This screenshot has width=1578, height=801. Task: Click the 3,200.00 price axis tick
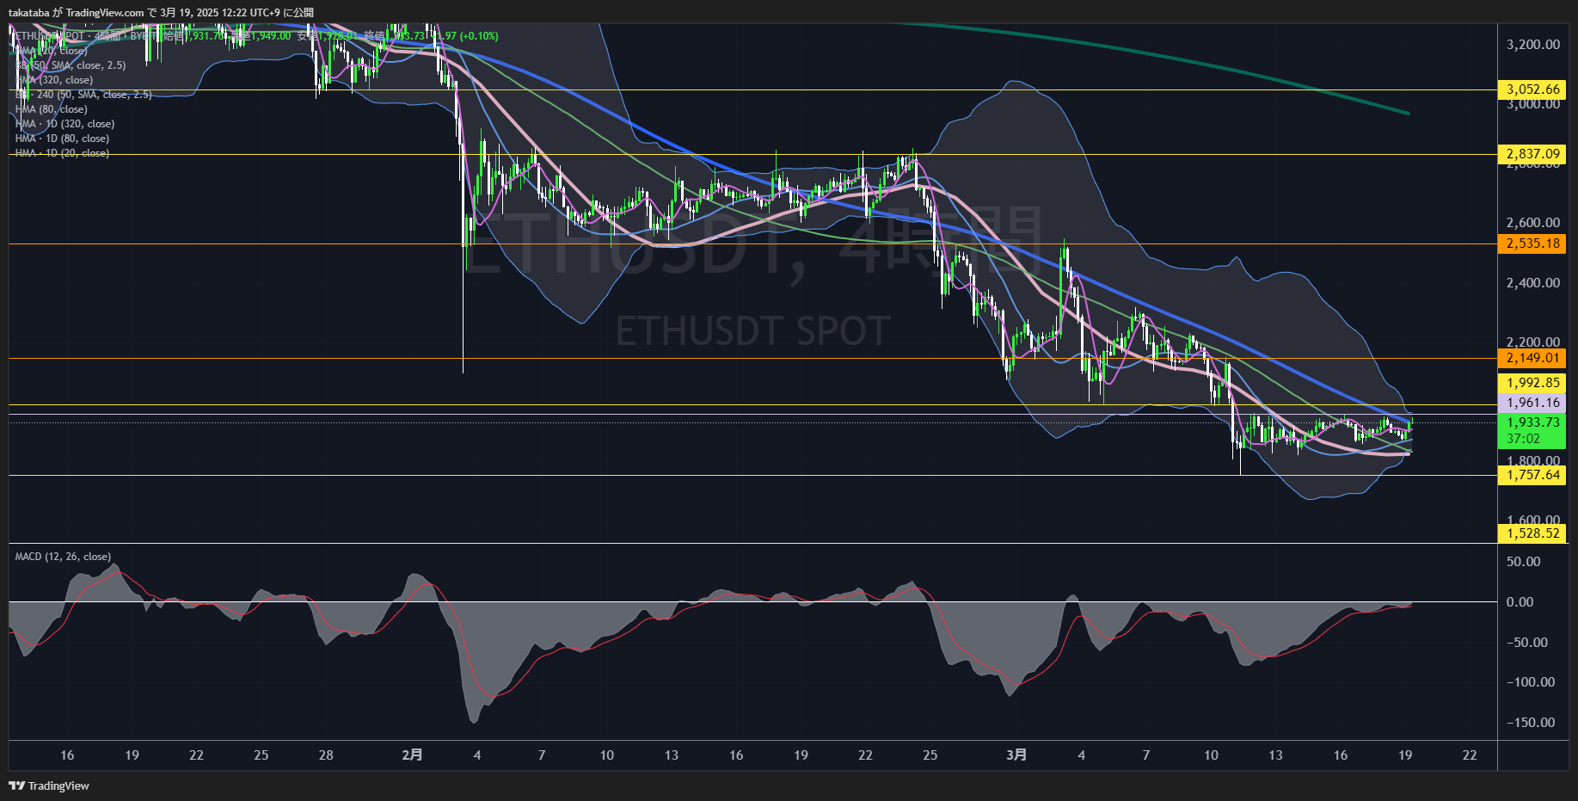coord(1532,45)
